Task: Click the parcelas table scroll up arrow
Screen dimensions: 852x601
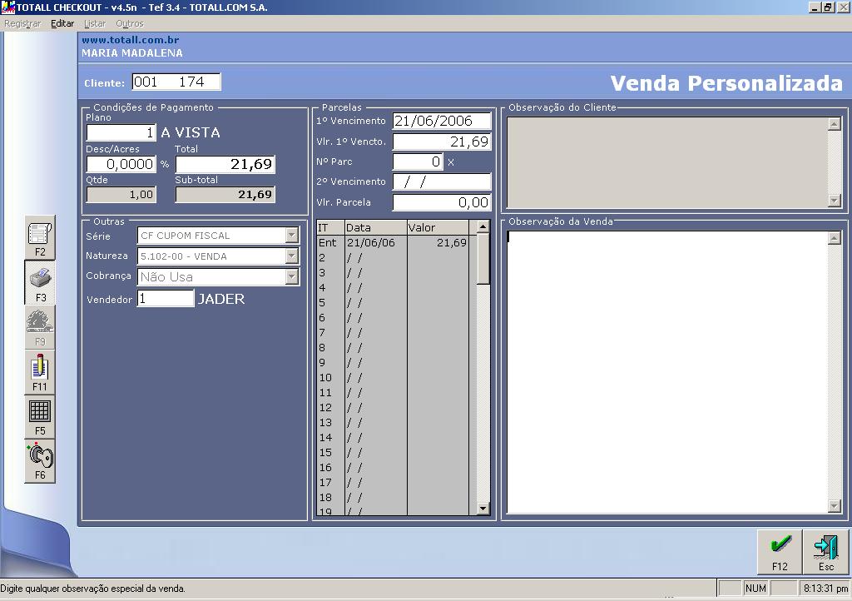Action: 483,226
